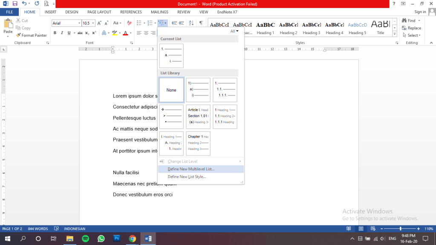Toggle Bold formatting on
436x245 pixels.
pos(55,33)
